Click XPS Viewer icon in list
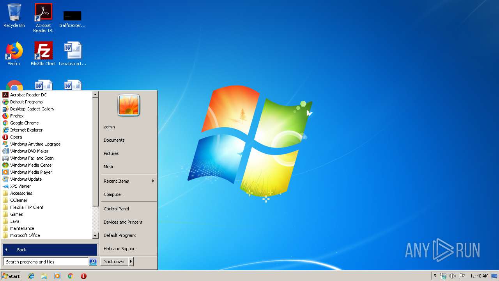Image resolution: width=499 pixels, height=281 pixels. [5, 186]
